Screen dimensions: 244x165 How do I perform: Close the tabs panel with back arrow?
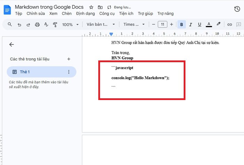point(12,44)
